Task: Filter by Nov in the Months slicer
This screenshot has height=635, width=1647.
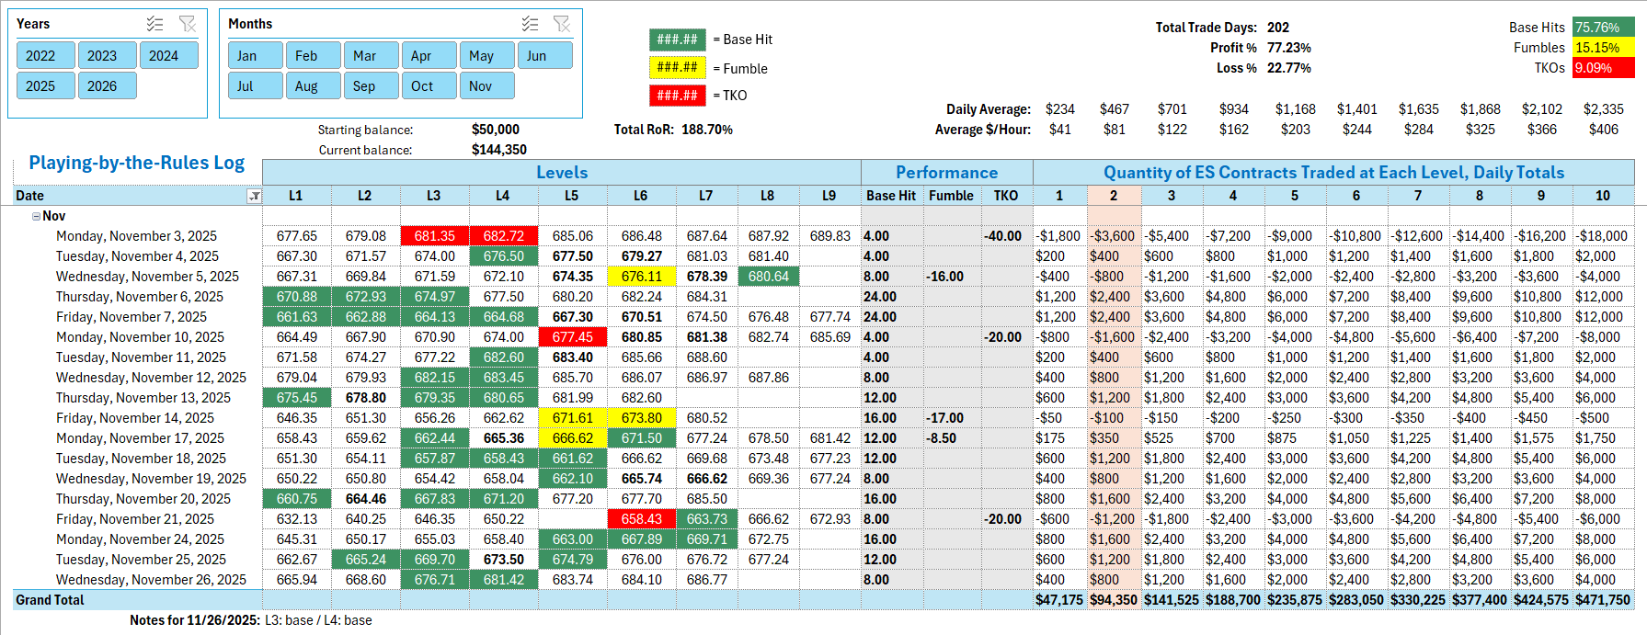Action: coord(480,86)
